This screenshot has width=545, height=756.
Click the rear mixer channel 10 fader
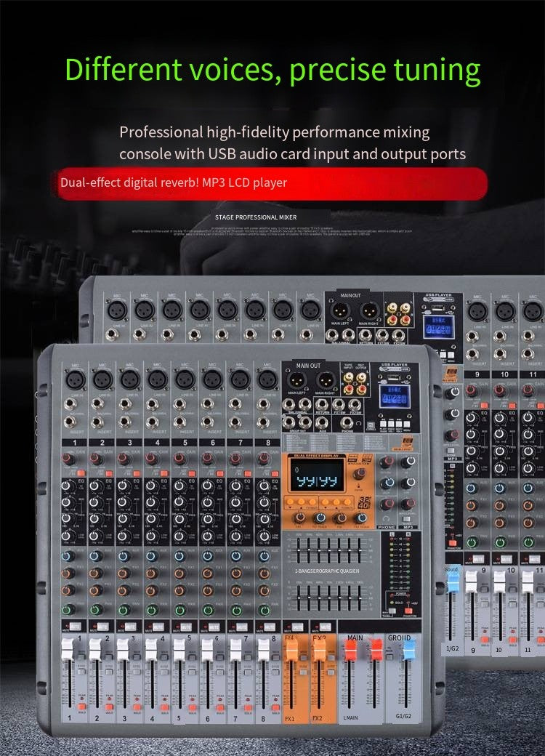pos(499,582)
